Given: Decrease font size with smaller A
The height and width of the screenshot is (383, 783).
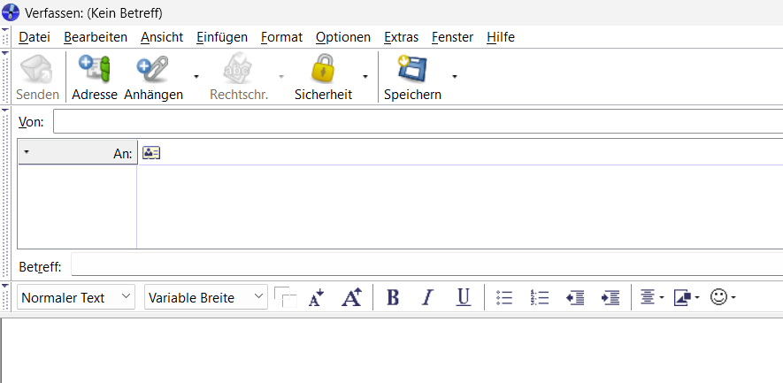Looking at the screenshot, I should [316, 297].
